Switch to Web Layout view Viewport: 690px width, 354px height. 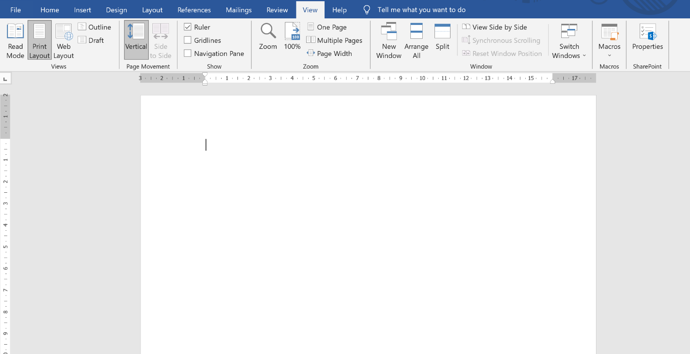[64, 40]
